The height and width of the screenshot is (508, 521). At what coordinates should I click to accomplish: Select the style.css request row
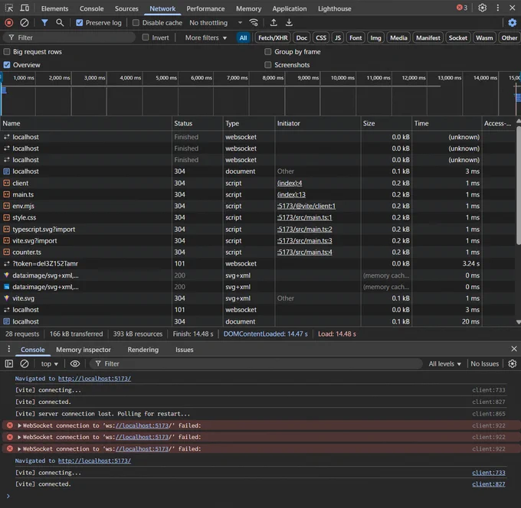257,217
